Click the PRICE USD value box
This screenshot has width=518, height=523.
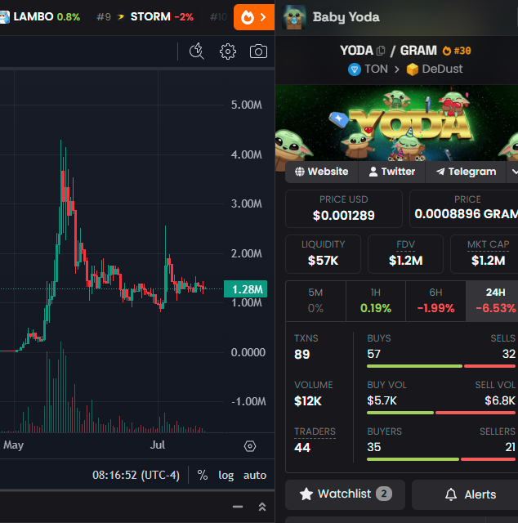344,209
